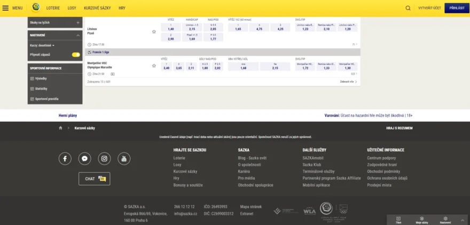Click the PŘIHLÁSIT button
Image resolution: width=470 pixels, height=225 pixels.
[x=457, y=8]
